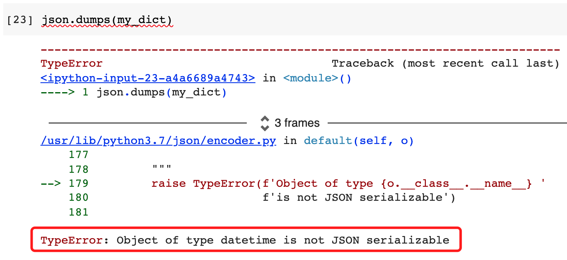Open the ipython-input-23-a4a6689a4743 source link
This screenshot has height=260, width=567.
[x=148, y=78]
